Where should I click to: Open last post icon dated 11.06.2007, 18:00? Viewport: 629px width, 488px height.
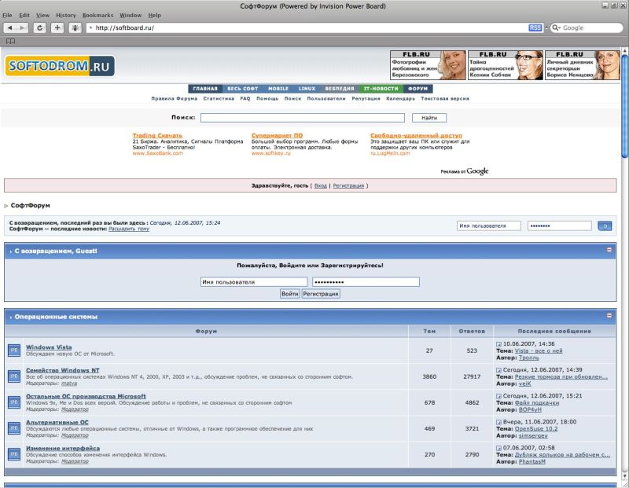pos(498,422)
